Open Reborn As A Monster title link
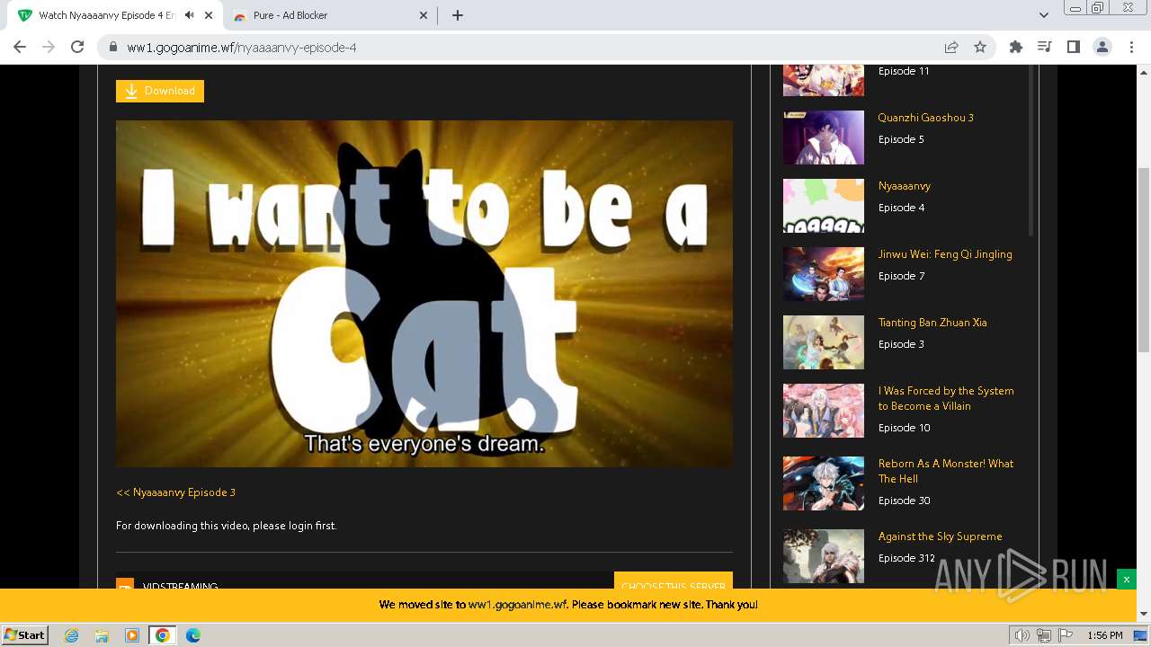Screen dimensions: 1151x647 coord(946,471)
